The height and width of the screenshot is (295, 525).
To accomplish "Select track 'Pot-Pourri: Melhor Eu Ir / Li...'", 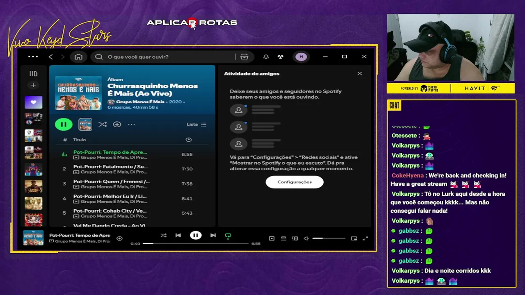I will pyautogui.click(x=132, y=198).
